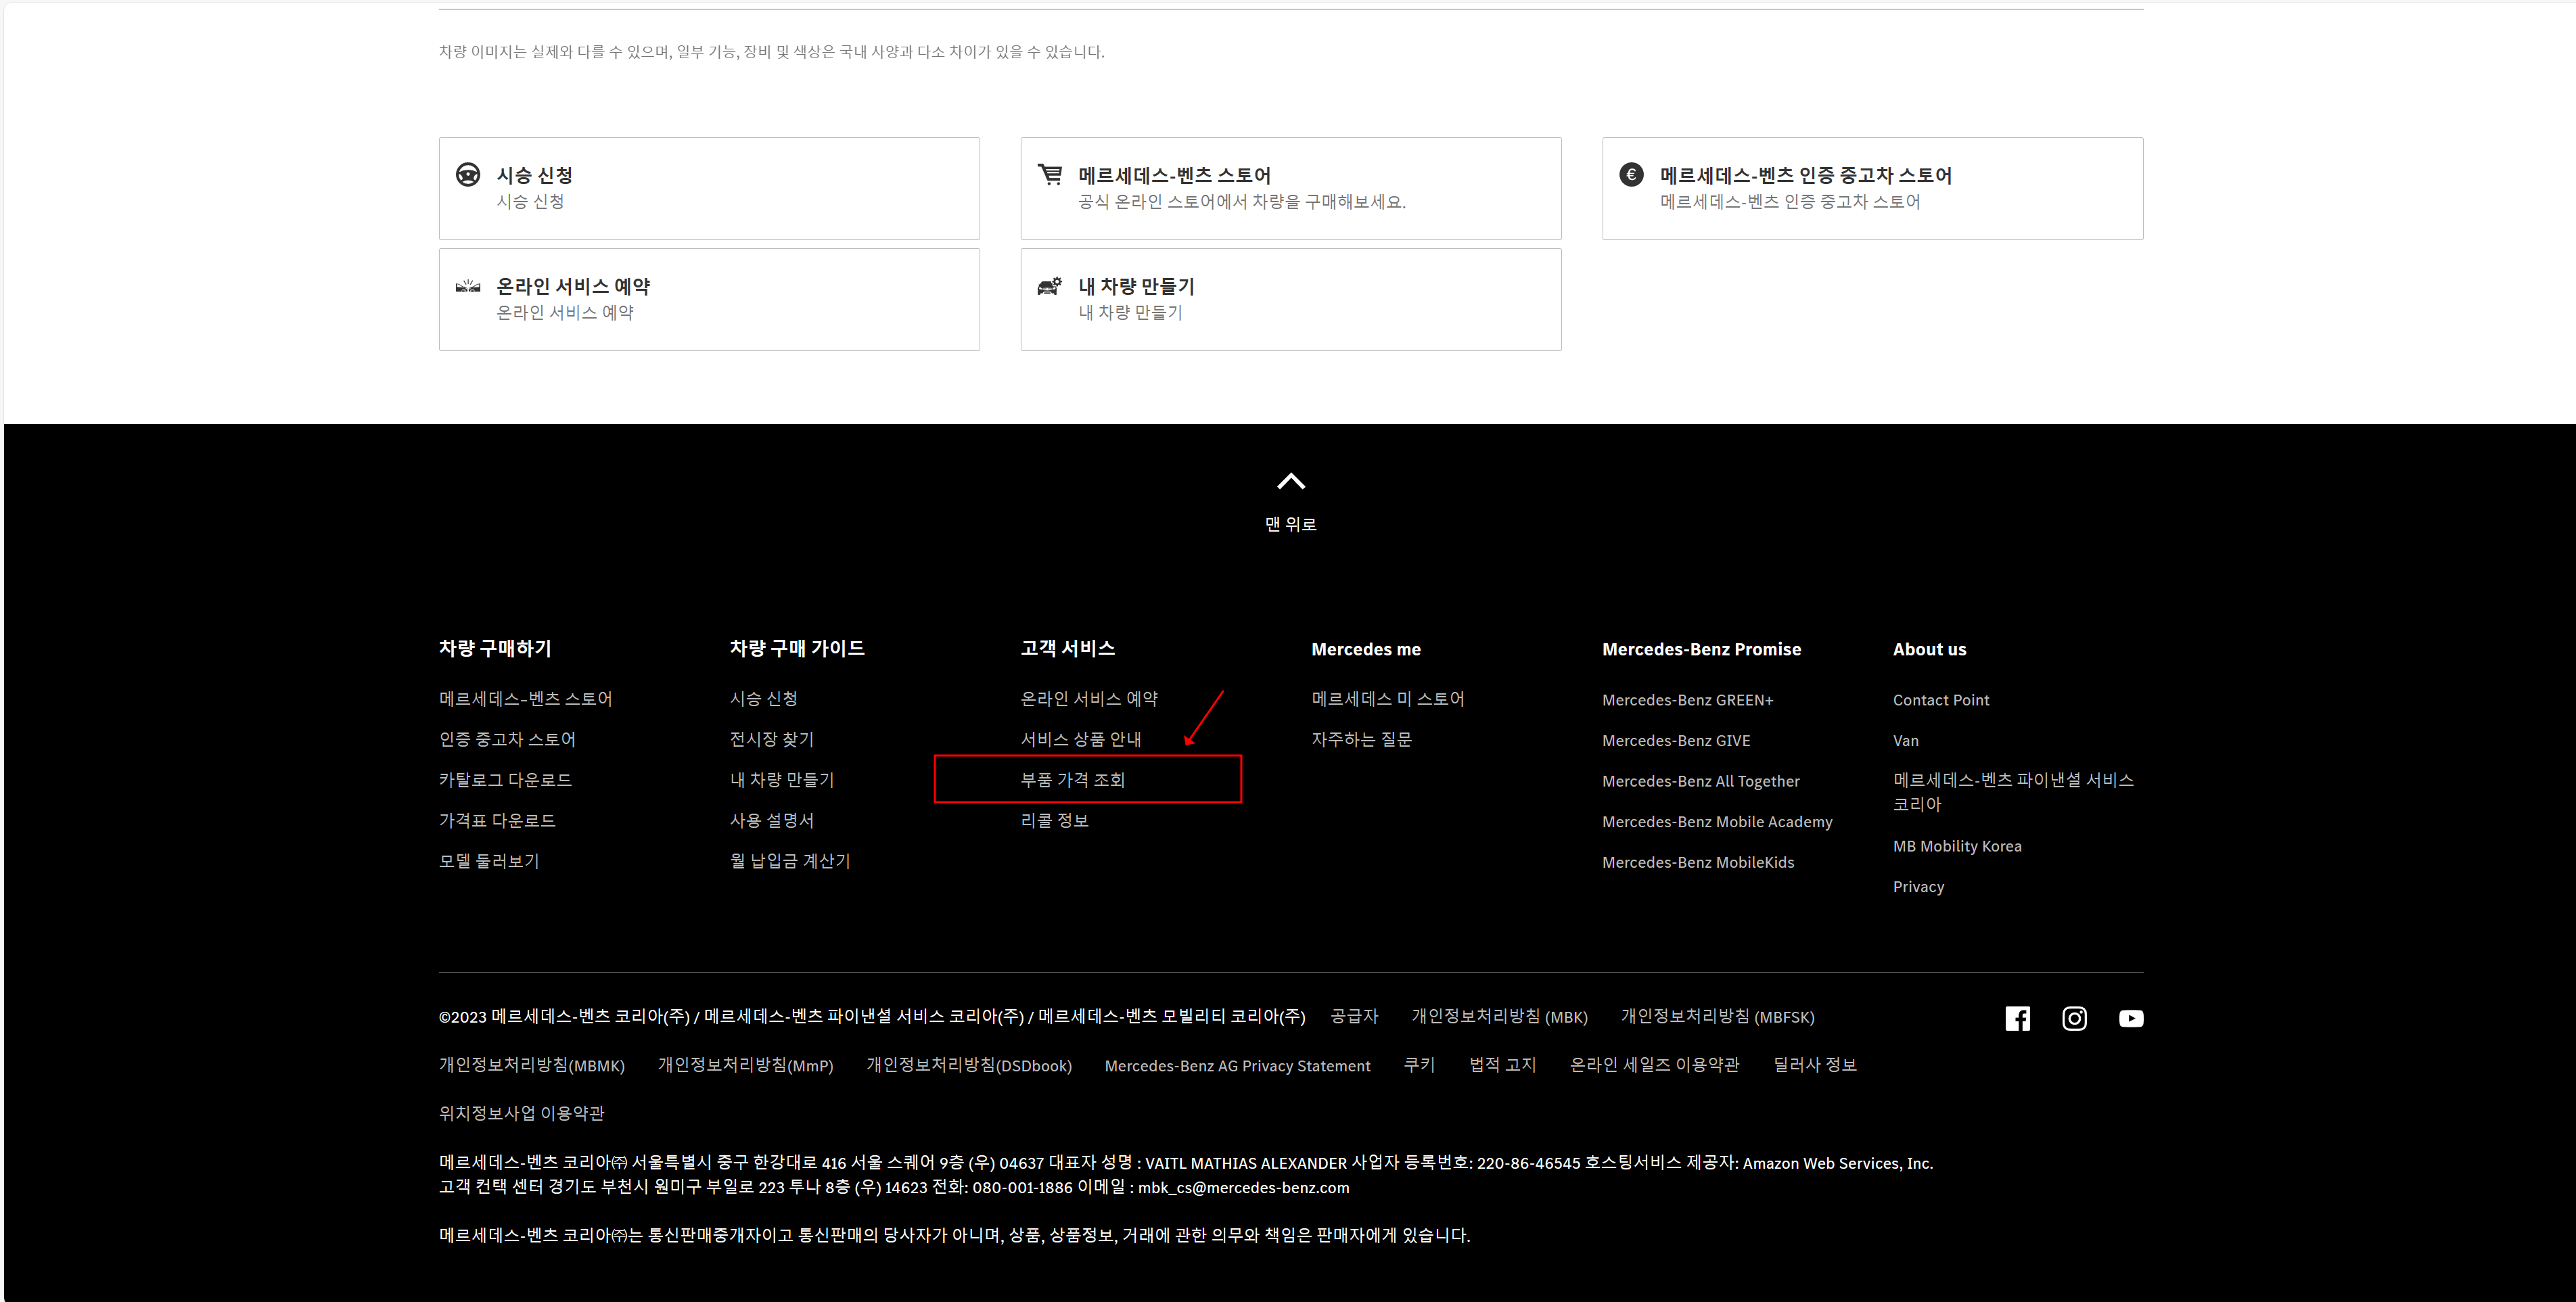Click the car icon for 내 차량 만들기

(1049, 287)
